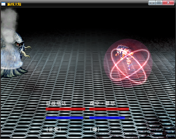This screenshot has height=139, width=176.
Task: Click 虚空·暴怒's blue MP bar
Action: point(109,118)
